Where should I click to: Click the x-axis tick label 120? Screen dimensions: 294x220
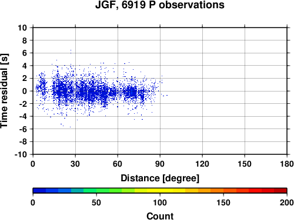(202, 164)
